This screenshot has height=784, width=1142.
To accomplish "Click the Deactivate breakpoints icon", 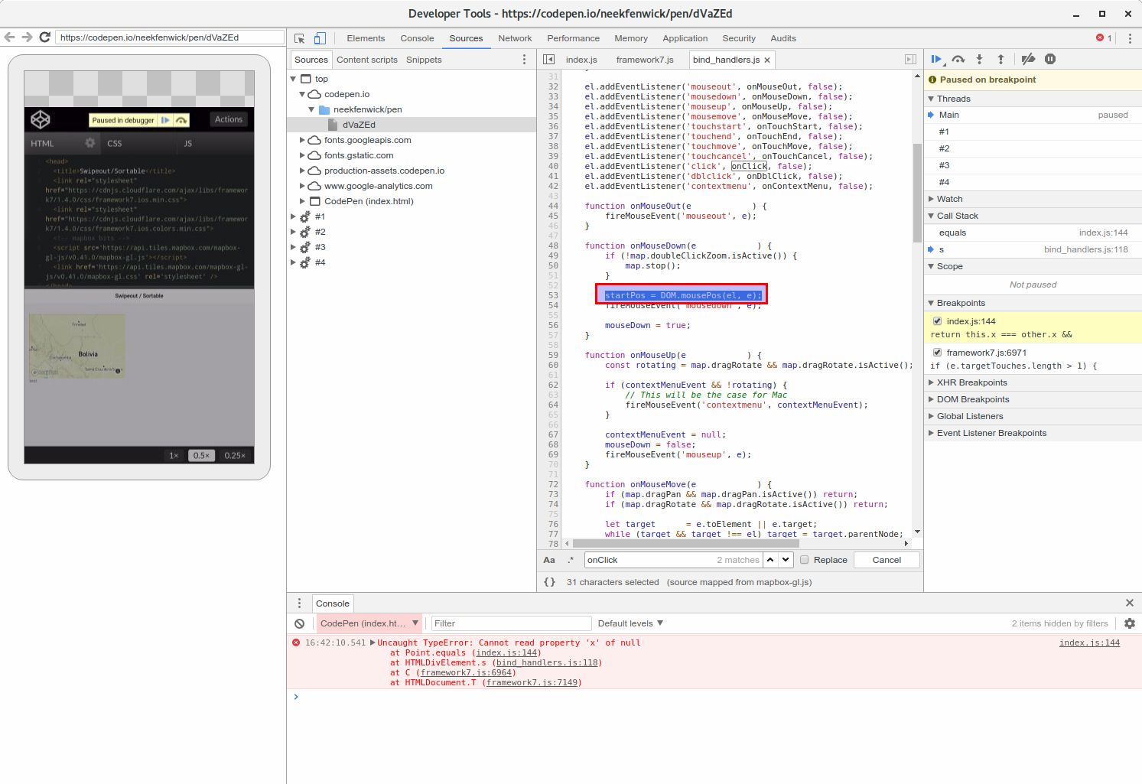I will click(x=1028, y=58).
